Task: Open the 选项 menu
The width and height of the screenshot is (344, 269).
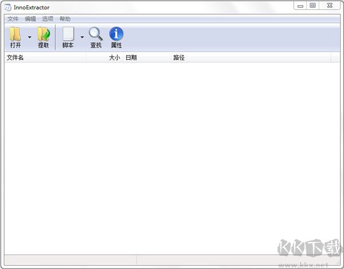Action: (48, 19)
